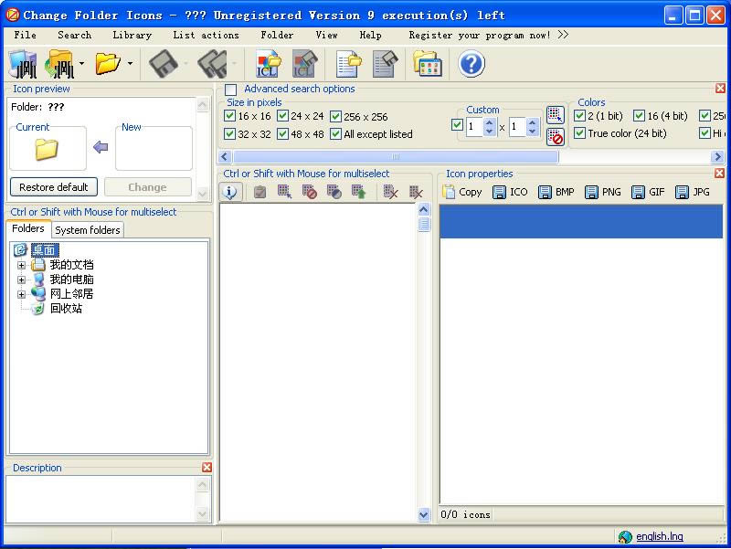This screenshot has width=731, height=549.
Task: Save icon as BMP format
Action: (556, 192)
